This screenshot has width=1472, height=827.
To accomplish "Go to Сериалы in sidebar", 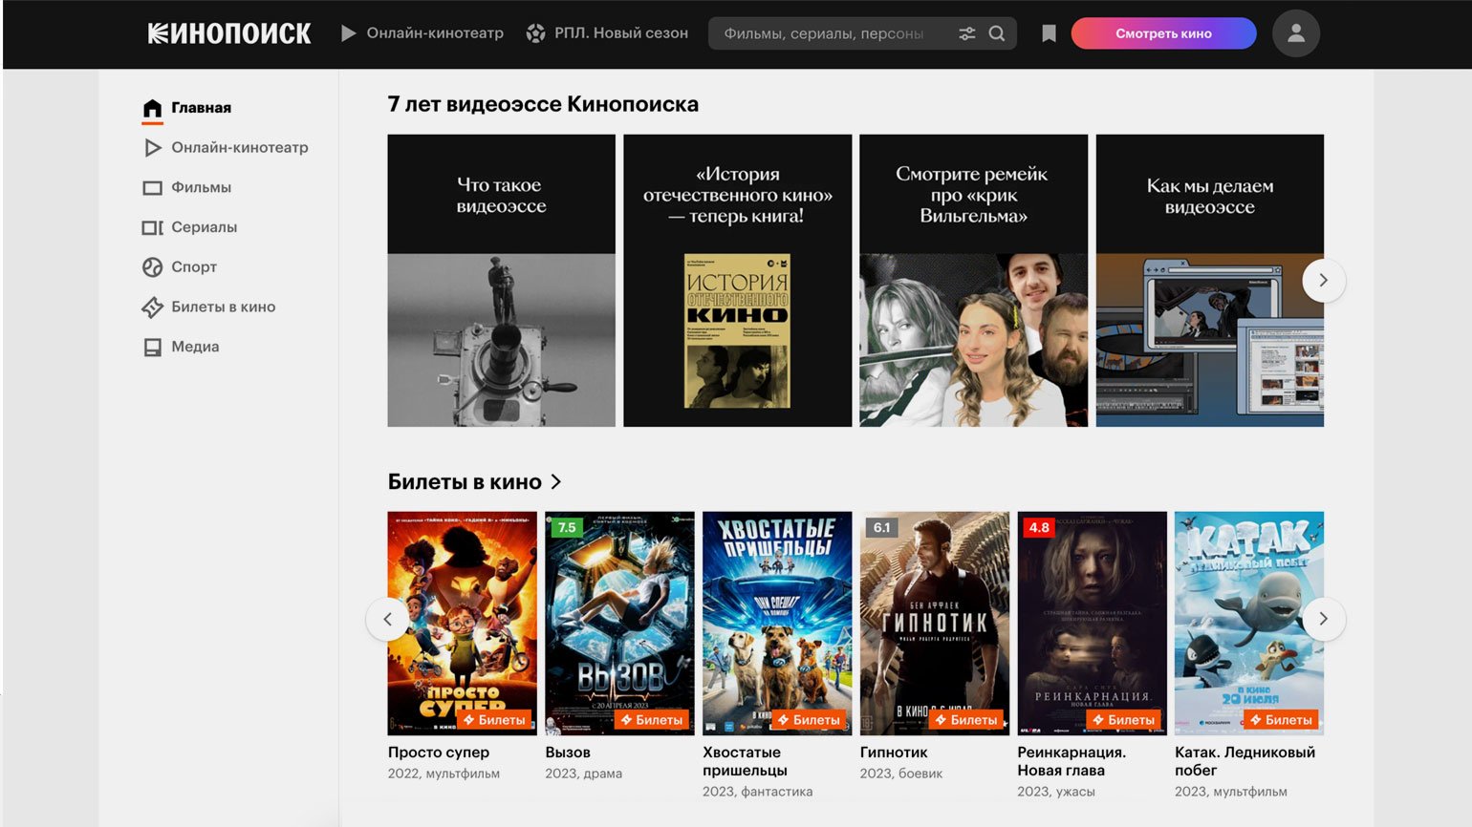I will (204, 227).
